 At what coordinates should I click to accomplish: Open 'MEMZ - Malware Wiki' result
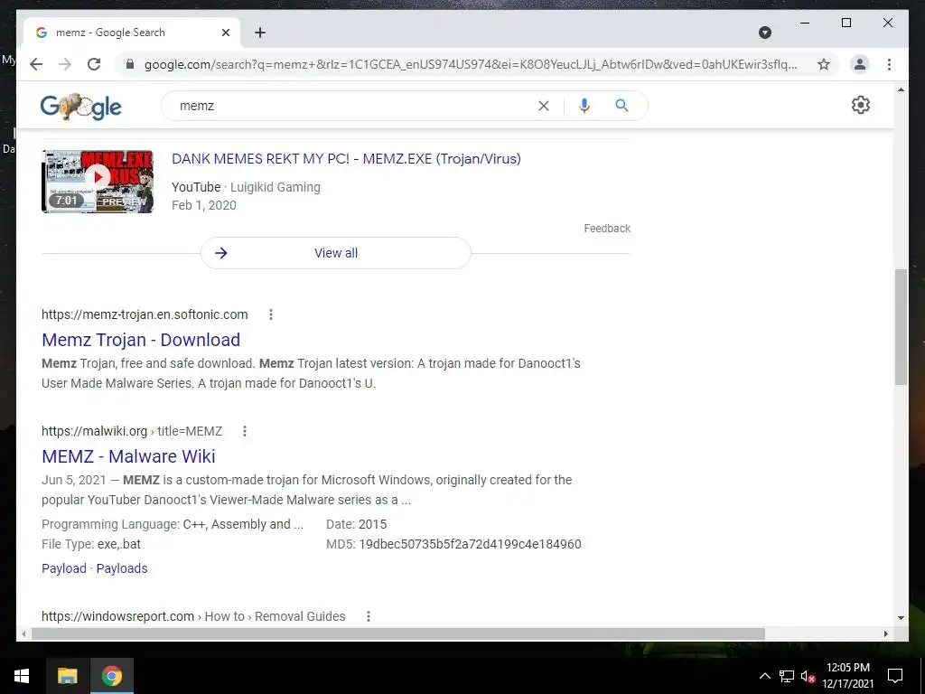[128, 456]
